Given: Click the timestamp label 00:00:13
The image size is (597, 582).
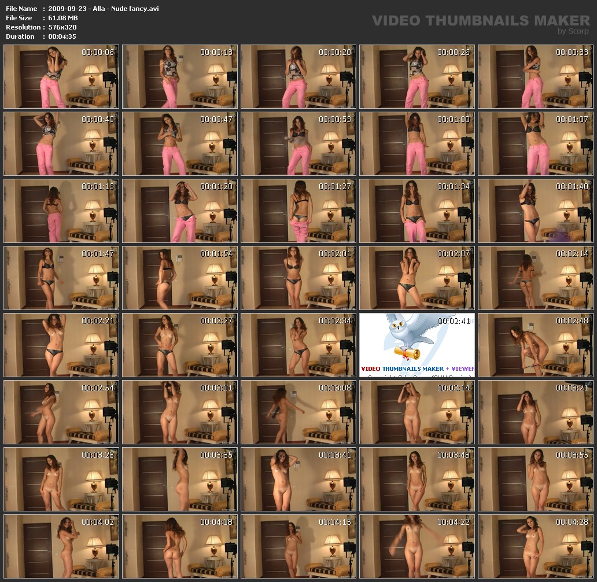Looking at the screenshot, I should pyautogui.click(x=216, y=52).
